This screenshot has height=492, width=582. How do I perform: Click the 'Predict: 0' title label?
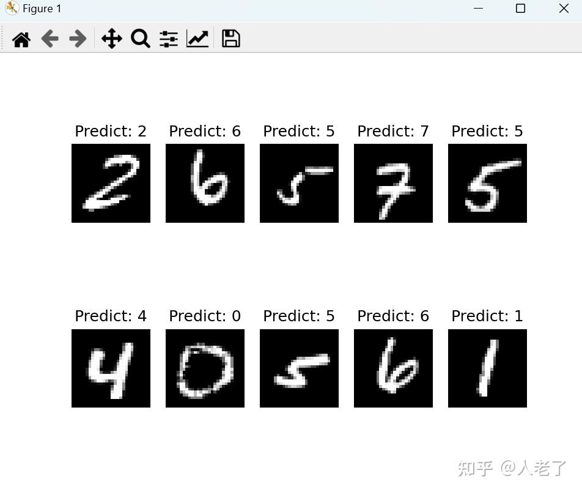tap(205, 316)
